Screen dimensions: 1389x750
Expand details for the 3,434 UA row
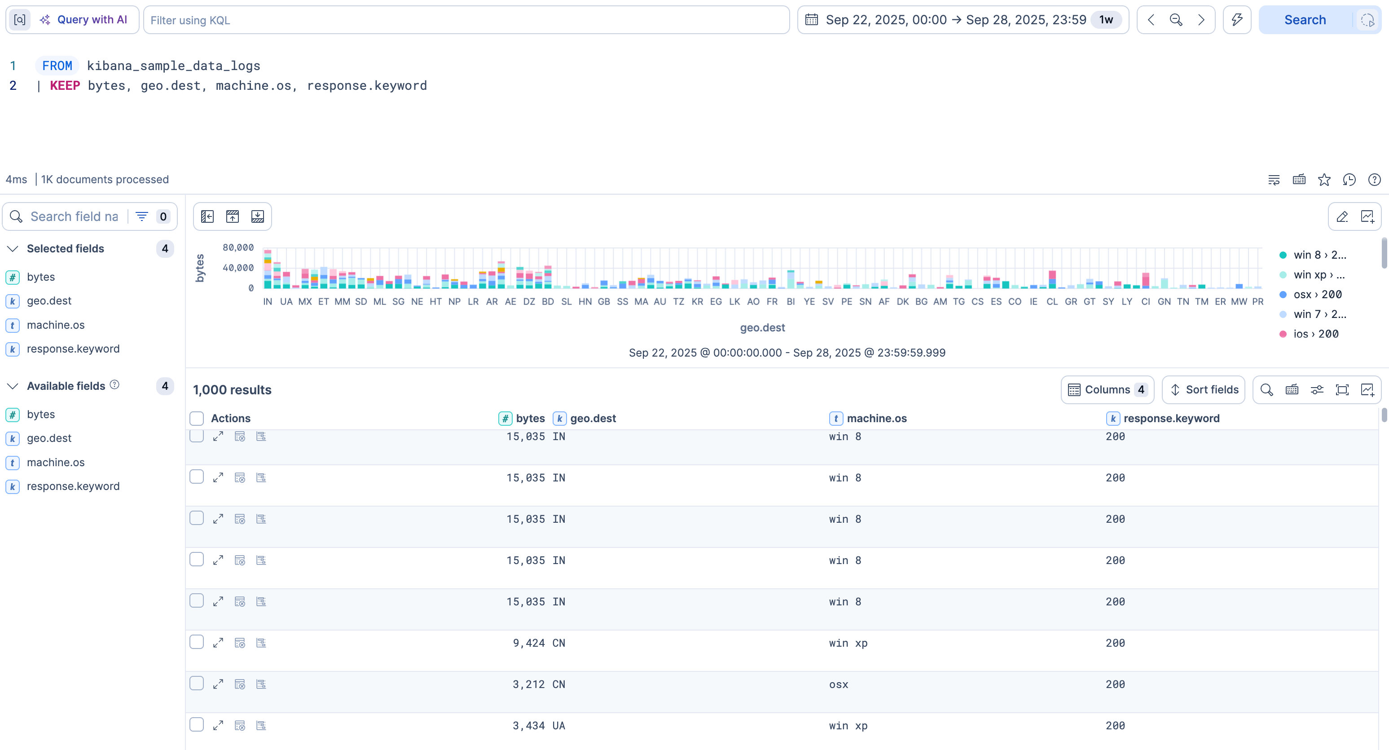pyautogui.click(x=218, y=726)
